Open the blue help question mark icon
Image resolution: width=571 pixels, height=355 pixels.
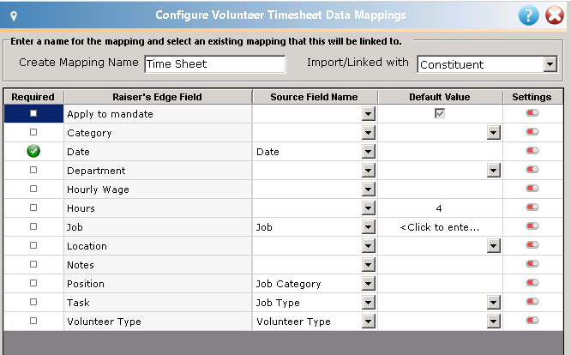click(x=528, y=15)
